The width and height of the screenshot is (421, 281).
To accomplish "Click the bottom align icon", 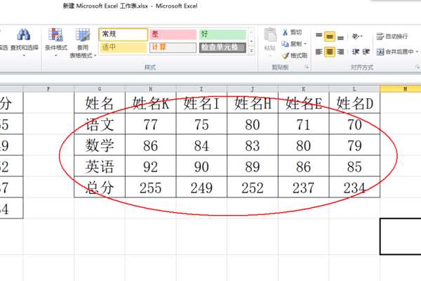I will 340,37.
